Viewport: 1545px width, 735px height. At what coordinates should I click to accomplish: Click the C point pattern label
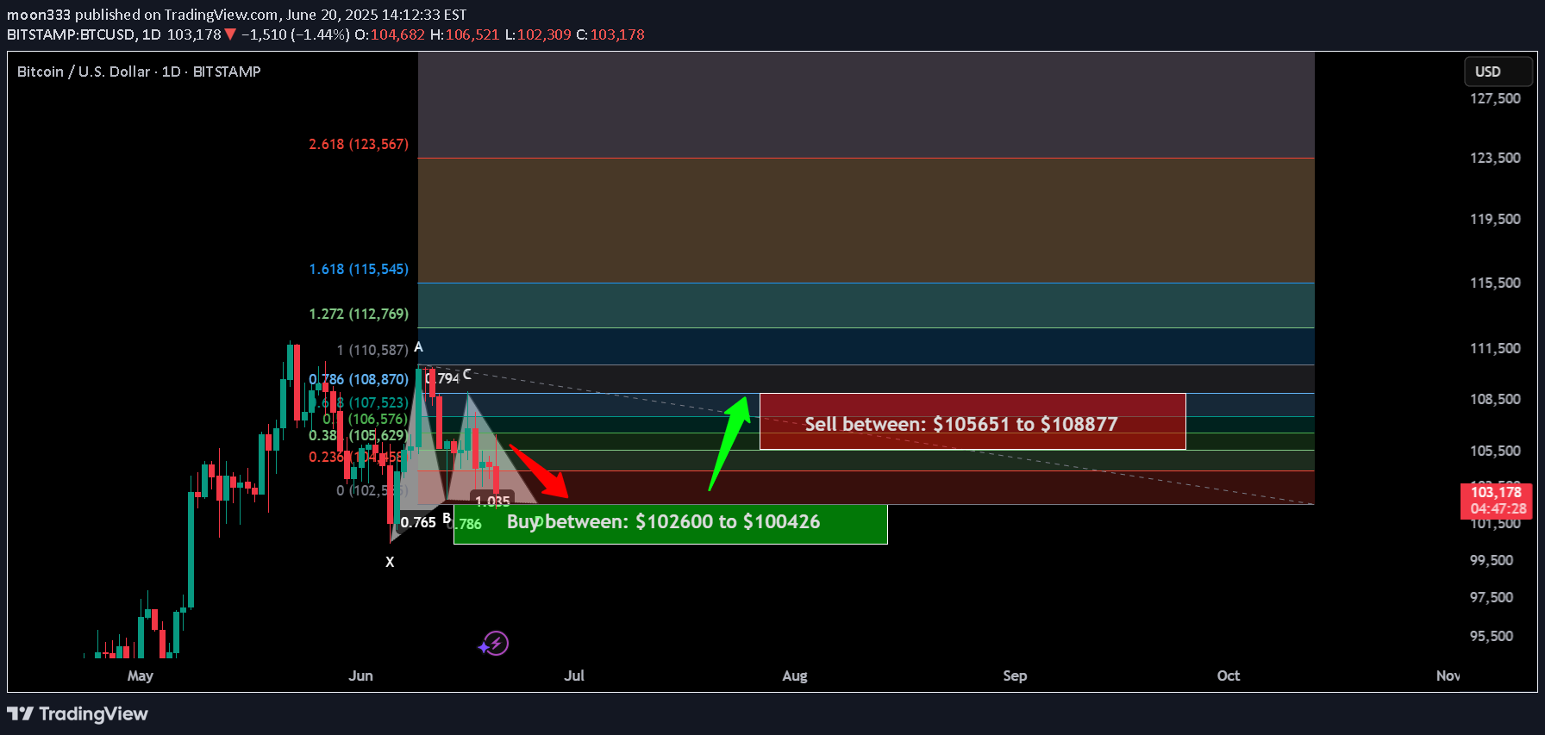click(x=467, y=374)
